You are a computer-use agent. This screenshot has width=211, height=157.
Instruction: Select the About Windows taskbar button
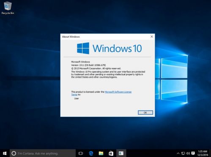click(x=121, y=153)
